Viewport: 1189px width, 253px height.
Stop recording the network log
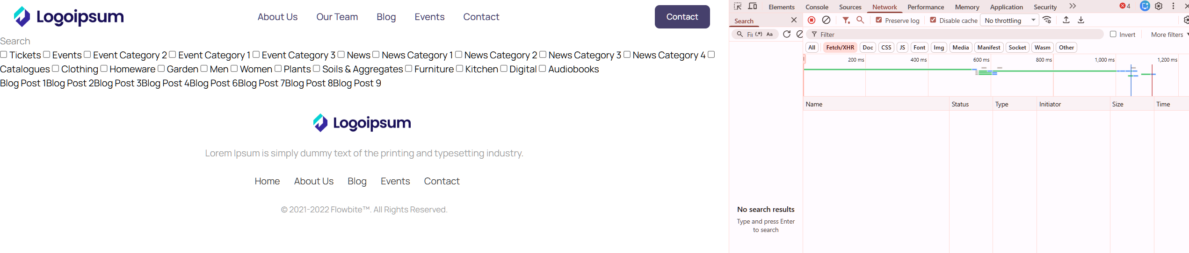(x=812, y=20)
